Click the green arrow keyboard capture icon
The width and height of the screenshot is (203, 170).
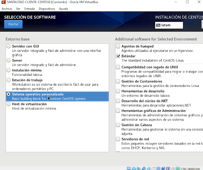pos(178,169)
